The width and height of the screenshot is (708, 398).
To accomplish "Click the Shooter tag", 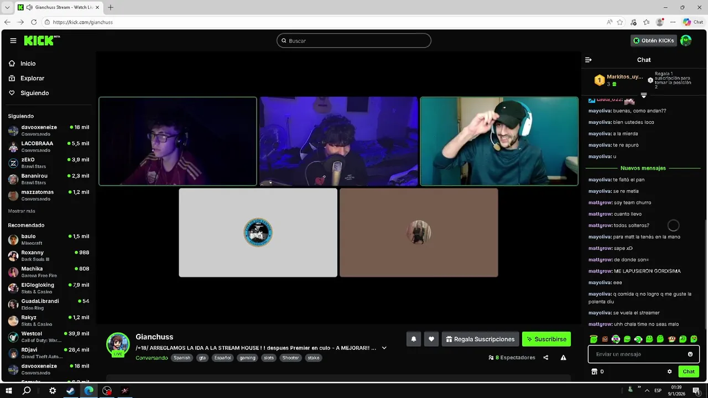I will (290, 358).
